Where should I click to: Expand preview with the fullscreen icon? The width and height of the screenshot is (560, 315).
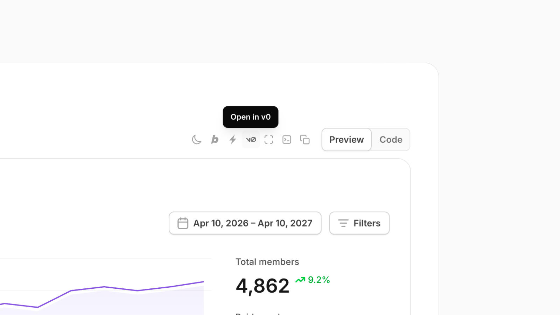269,140
